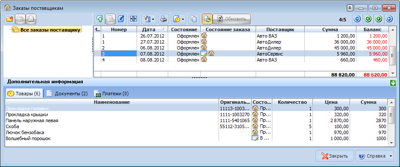Select the Панель наружная левая item
400x167 pixels.
[x=196, y=120]
